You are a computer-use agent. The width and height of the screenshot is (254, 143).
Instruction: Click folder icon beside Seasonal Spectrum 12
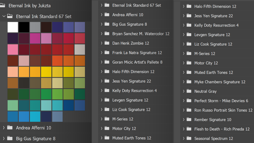(x=189, y=138)
